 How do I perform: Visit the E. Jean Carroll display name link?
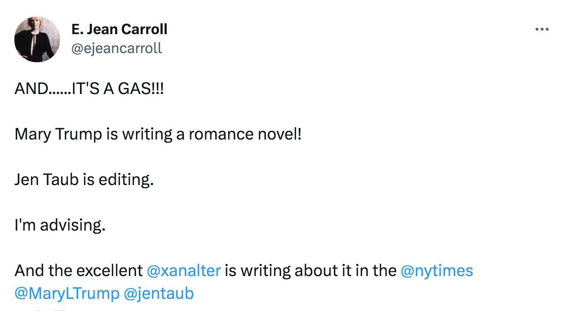119,29
